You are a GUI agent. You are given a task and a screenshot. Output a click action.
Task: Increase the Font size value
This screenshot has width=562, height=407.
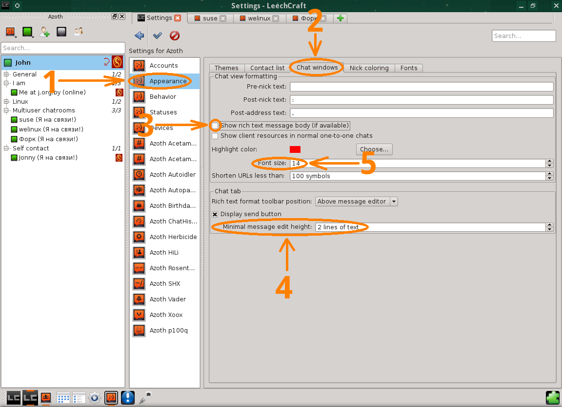point(549,161)
